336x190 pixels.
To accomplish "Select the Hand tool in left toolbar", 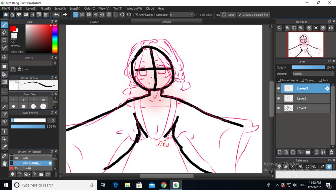I will point(4,164).
